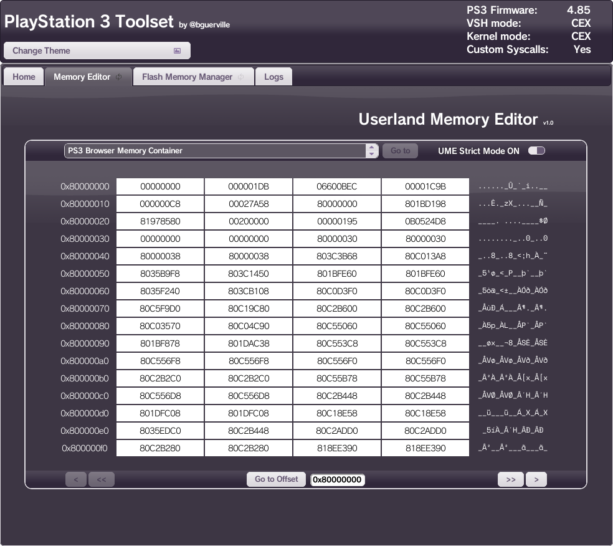
Task: Advance one row with single right arrow
Action: coord(536,479)
